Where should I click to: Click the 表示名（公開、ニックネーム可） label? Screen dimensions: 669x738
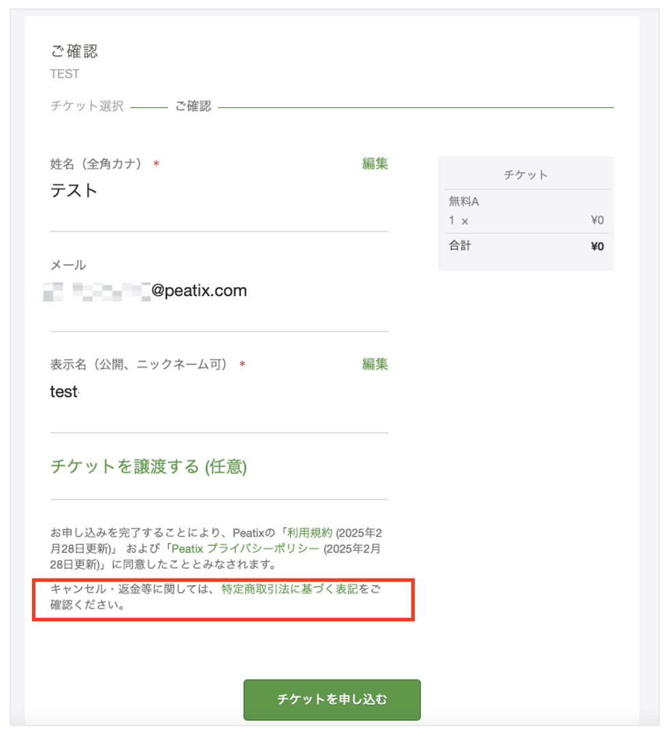(x=139, y=364)
